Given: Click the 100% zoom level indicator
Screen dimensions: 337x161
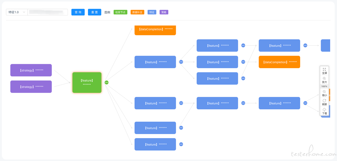Looking at the screenshot, I should (x=324, y=86).
